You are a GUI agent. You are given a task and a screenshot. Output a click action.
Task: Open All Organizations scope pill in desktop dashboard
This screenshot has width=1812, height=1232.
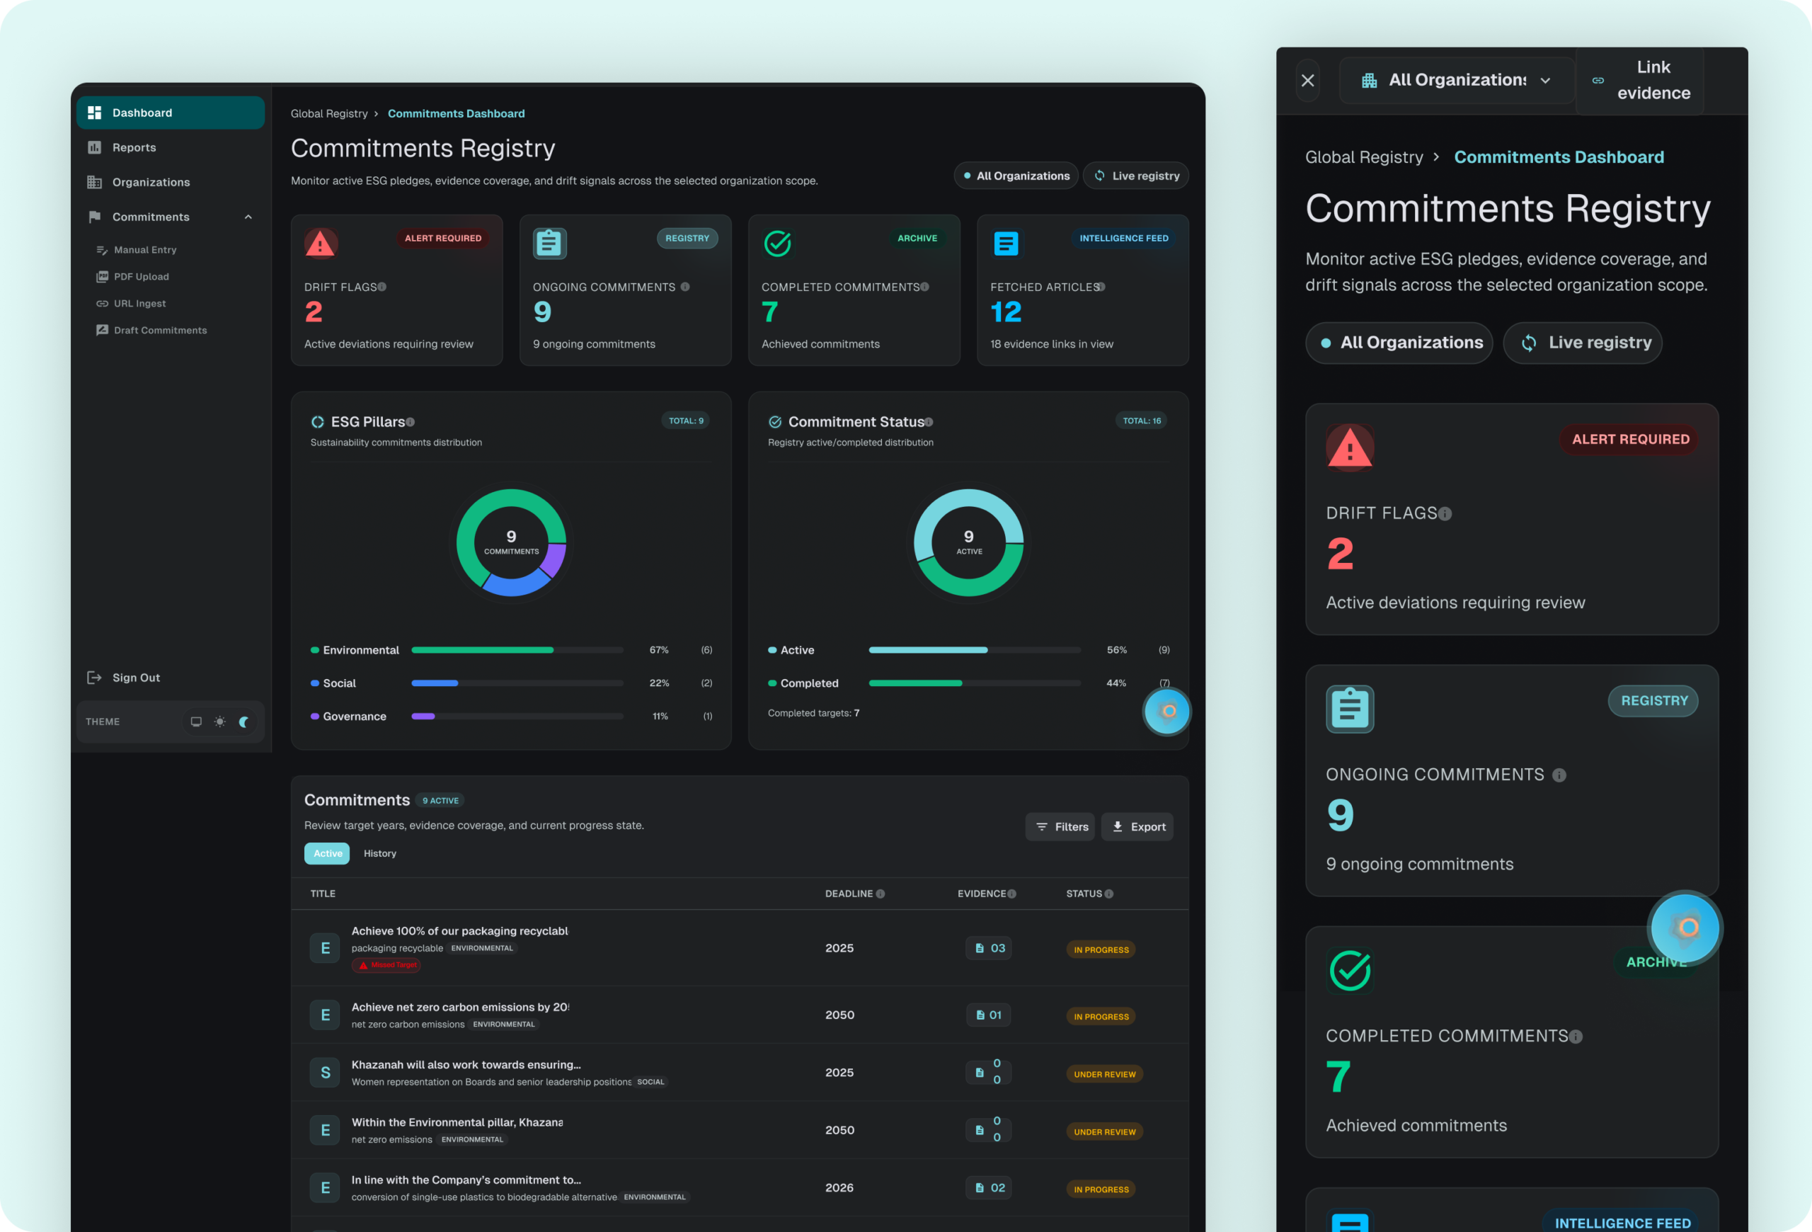(1016, 176)
